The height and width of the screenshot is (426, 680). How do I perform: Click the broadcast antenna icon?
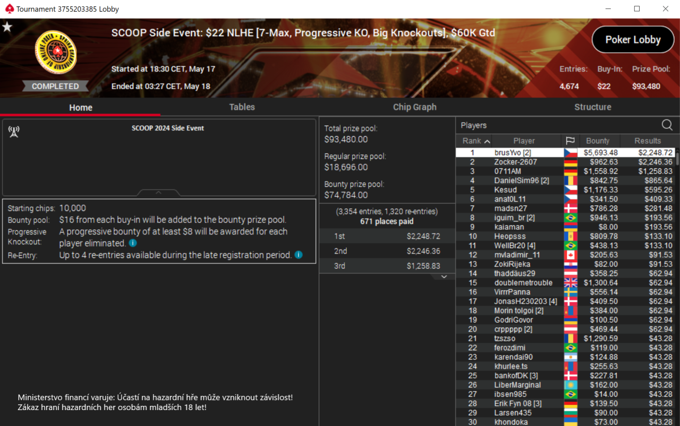[14, 132]
